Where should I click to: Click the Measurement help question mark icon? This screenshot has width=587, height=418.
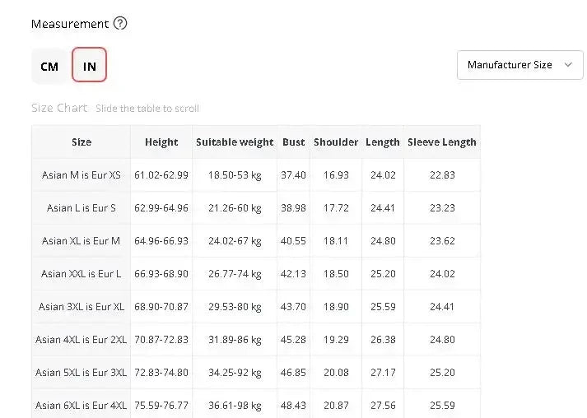pyautogui.click(x=120, y=24)
